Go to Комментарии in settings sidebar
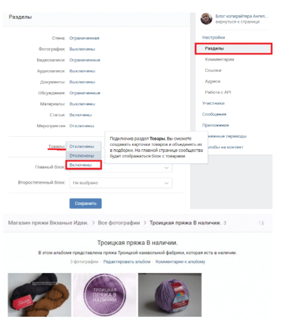 pos(220,59)
